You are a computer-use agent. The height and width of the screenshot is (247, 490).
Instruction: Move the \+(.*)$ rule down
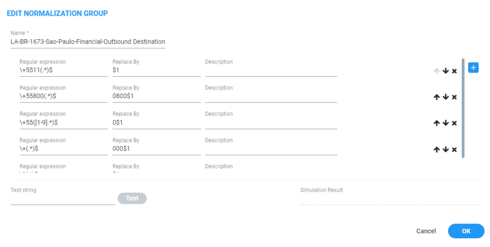(445, 150)
